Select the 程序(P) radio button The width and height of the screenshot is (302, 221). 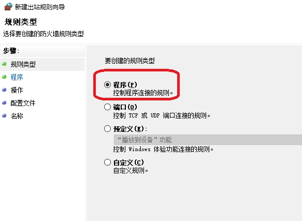(x=107, y=84)
